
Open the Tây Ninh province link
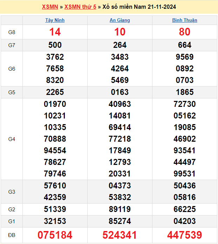tap(55, 20)
